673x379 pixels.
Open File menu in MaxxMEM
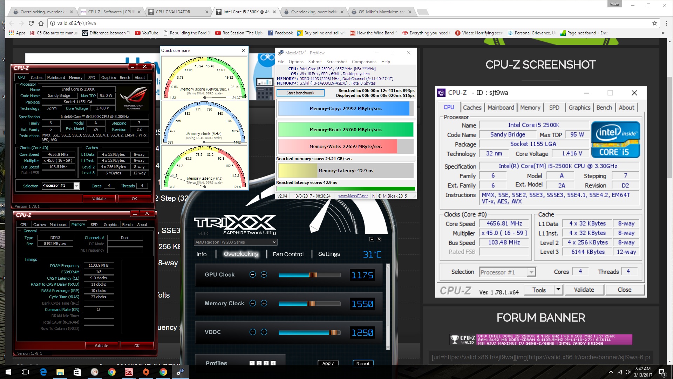click(281, 62)
